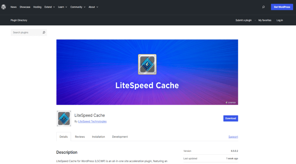Click the version value 6.5.0.2
296x164 pixels.
click(234, 151)
